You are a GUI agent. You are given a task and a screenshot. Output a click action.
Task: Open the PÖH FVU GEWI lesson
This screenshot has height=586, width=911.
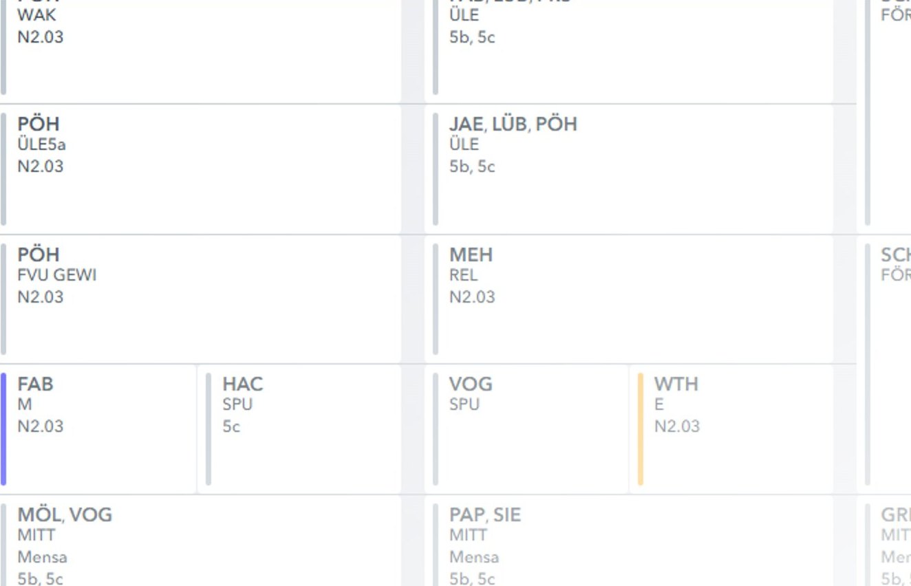pyautogui.click(x=200, y=299)
